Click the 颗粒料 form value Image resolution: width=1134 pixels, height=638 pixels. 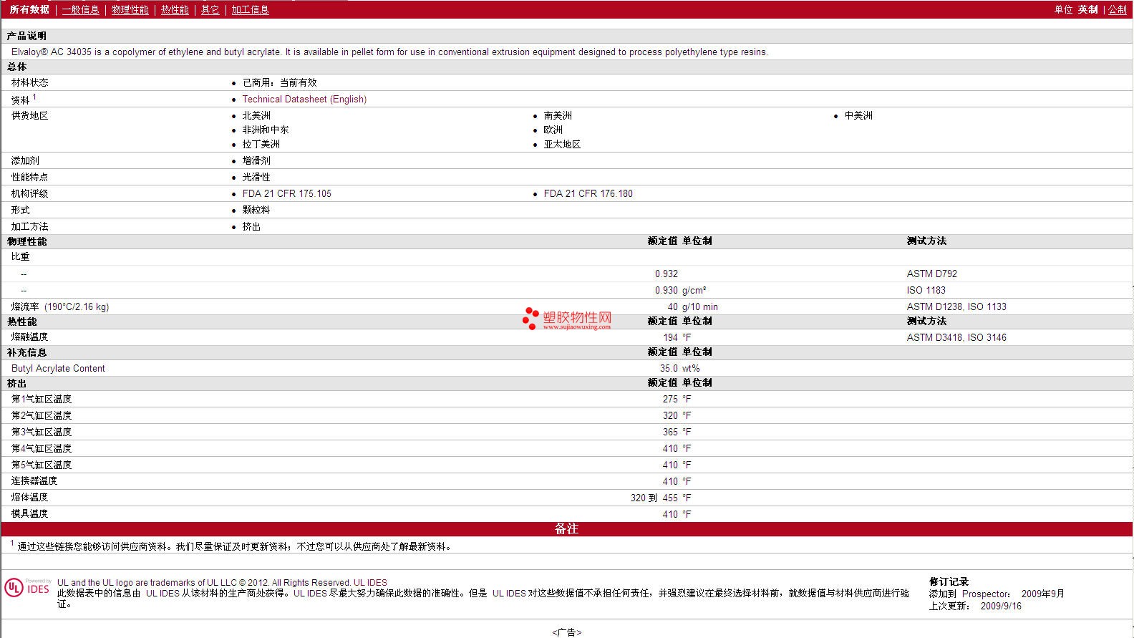pos(256,211)
